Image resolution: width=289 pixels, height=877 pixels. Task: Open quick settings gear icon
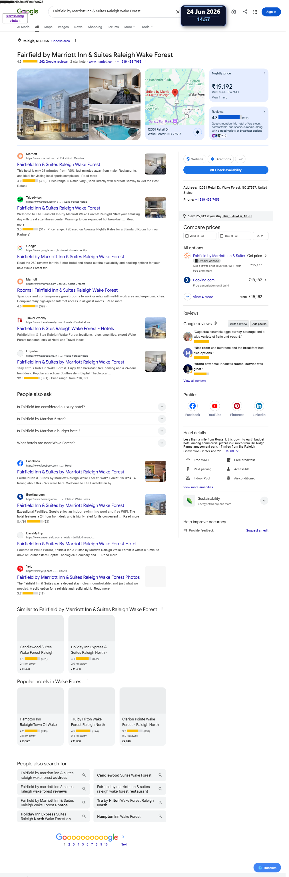(x=234, y=11)
